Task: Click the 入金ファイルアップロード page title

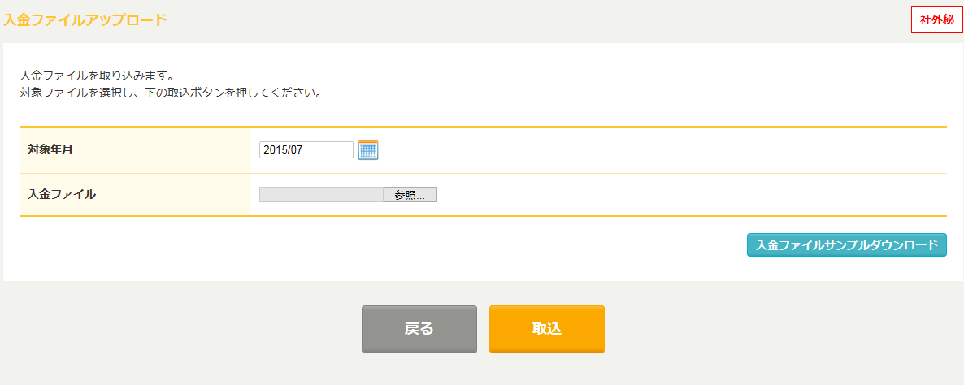Action: pyautogui.click(x=85, y=19)
